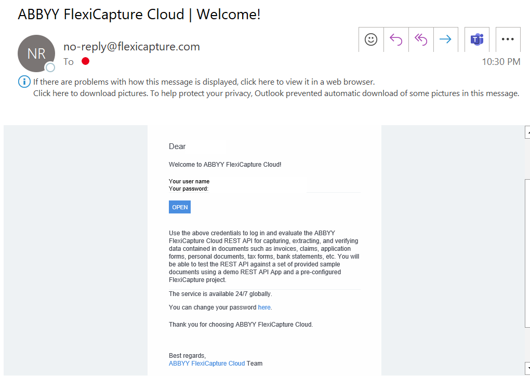Click the blue OPEN button
The width and height of the screenshot is (530, 376).
[180, 207]
